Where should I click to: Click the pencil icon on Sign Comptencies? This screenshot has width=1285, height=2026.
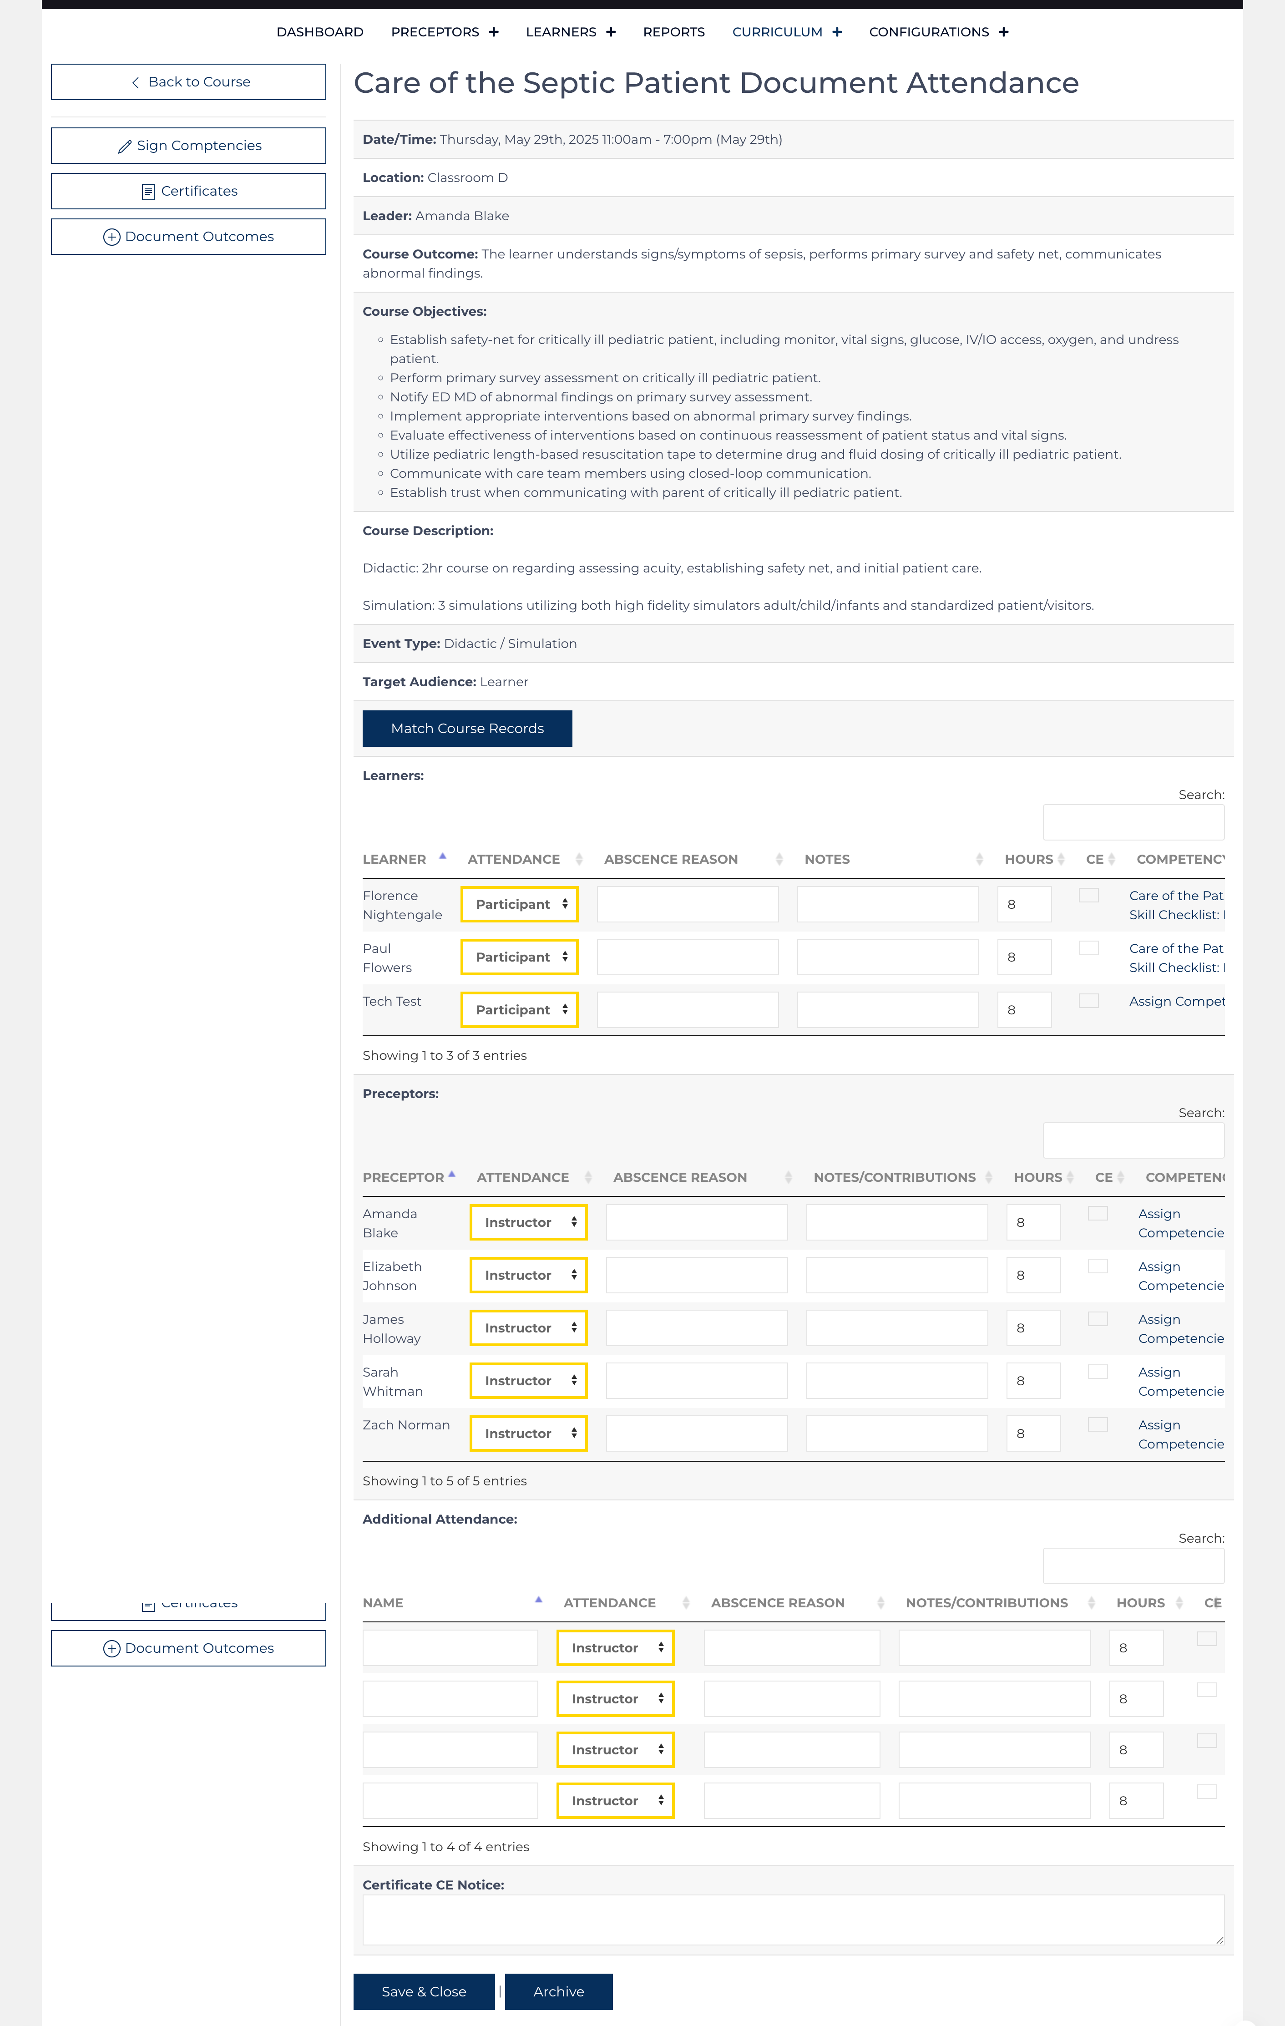[125, 147]
